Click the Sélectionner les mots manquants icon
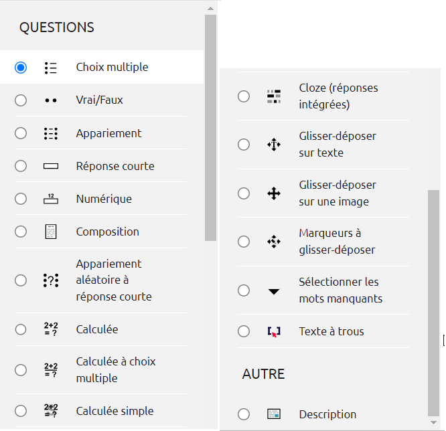The image size is (446, 431). [273, 291]
